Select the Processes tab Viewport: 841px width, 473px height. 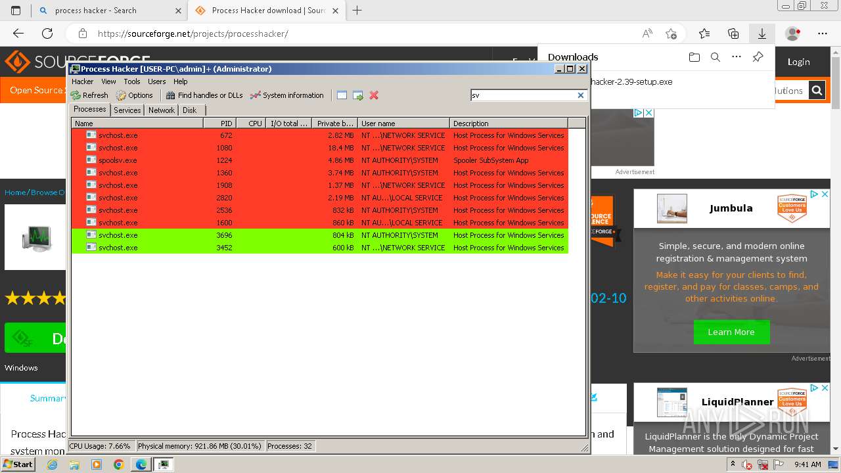(x=90, y=110)
